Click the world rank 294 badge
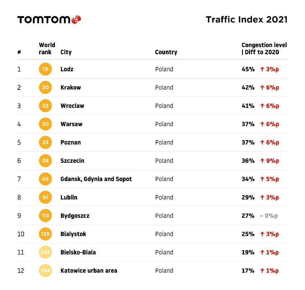Viewport: 305px width, 290px height. (45, 271)
